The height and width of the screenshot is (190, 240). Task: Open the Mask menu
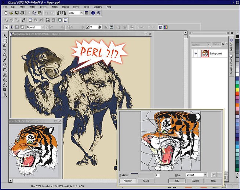pos(54,7)
